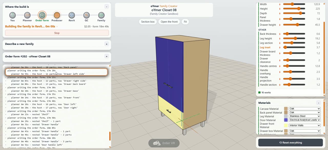Click the Planner stage icon

[x=27, y=15]
